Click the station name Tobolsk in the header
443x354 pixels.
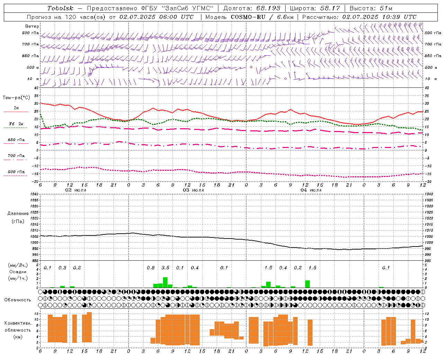(60, 8)
